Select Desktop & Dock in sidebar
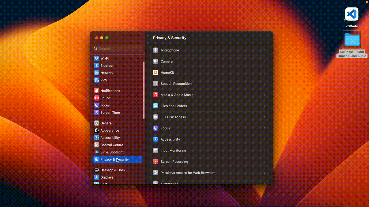The image size is (369, 207). (x=113, y=170)
